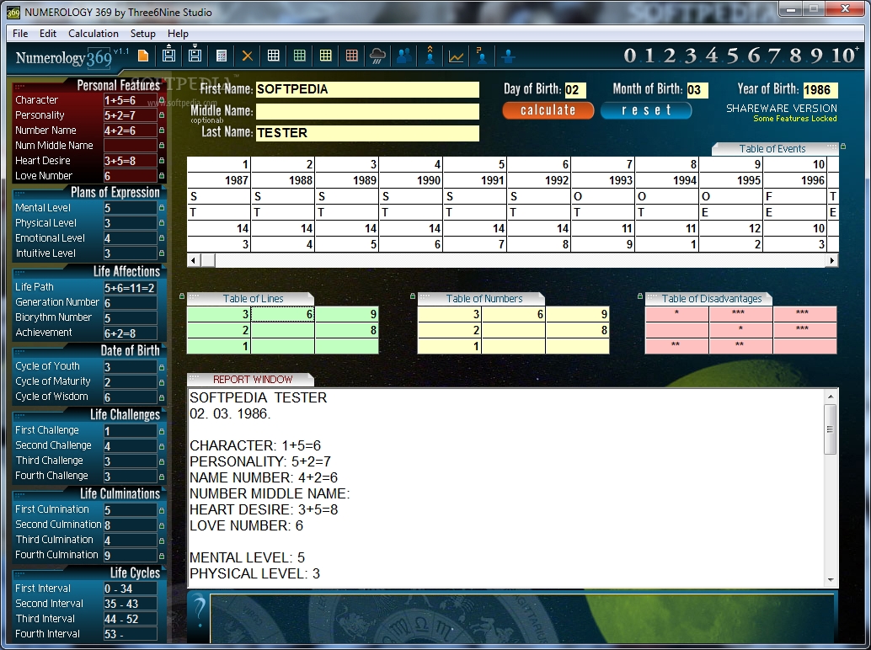Click the report window scroll-down arrow

[x=831, y=579]
